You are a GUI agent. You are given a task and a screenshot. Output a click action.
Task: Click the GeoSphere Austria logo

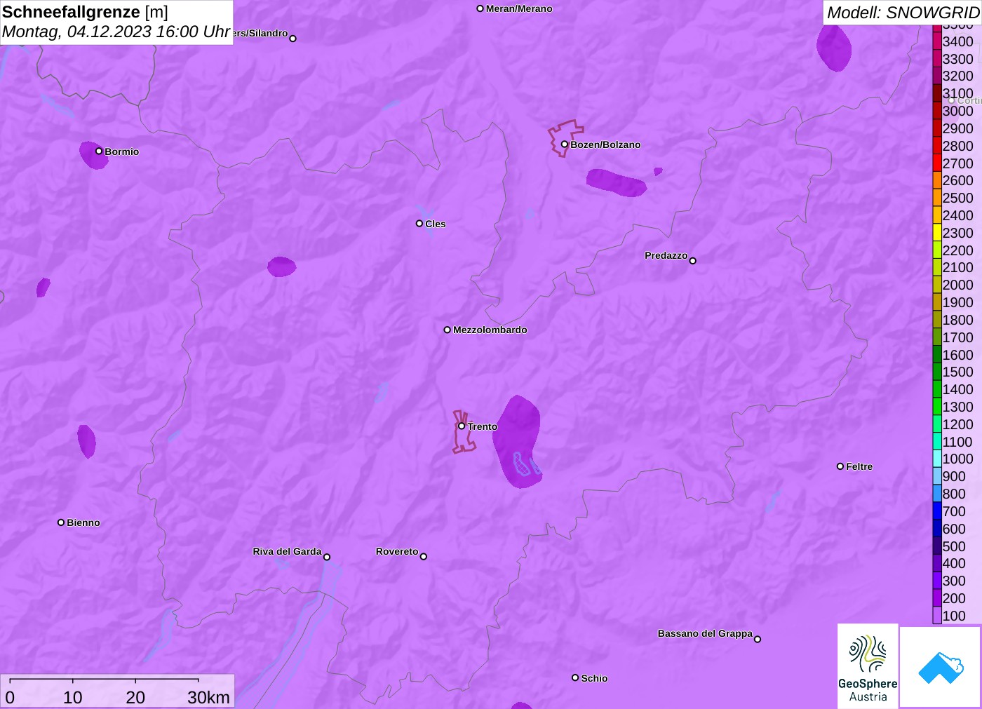click(x=868, y=666)
